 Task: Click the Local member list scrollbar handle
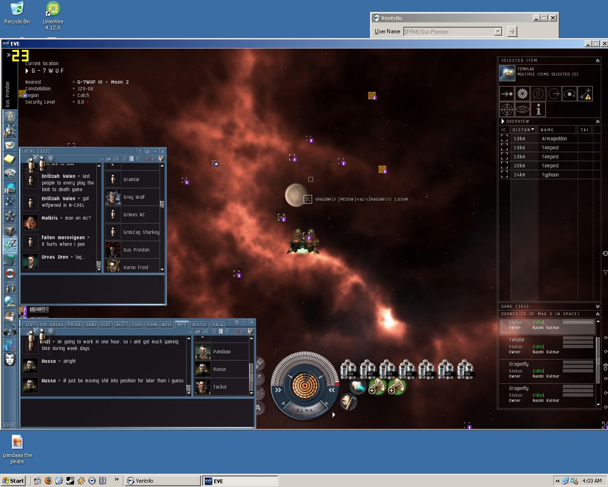coord(162,204)
